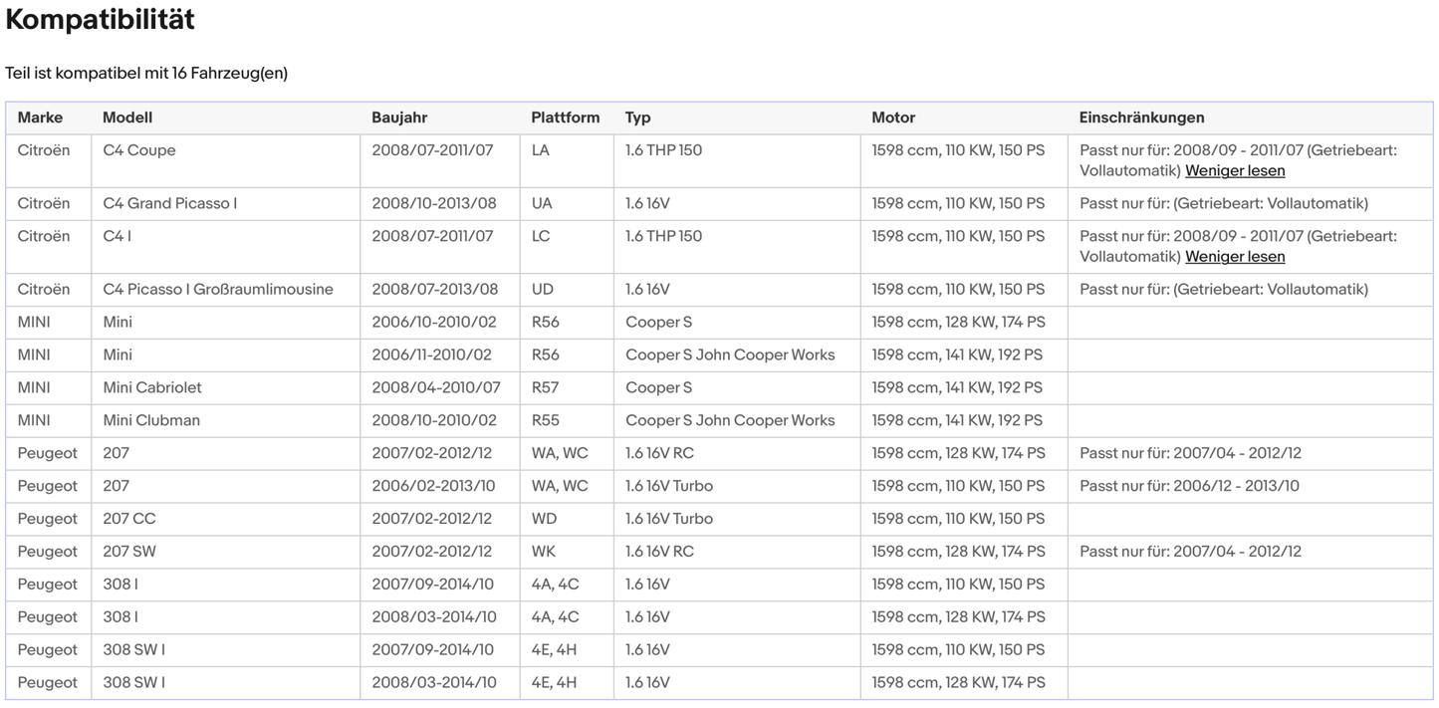Viewport: 1439px width, 708px height.
Task: Click the 'Weniger lesen' link for C4 Coupe
Action: tap(1234, 170)
